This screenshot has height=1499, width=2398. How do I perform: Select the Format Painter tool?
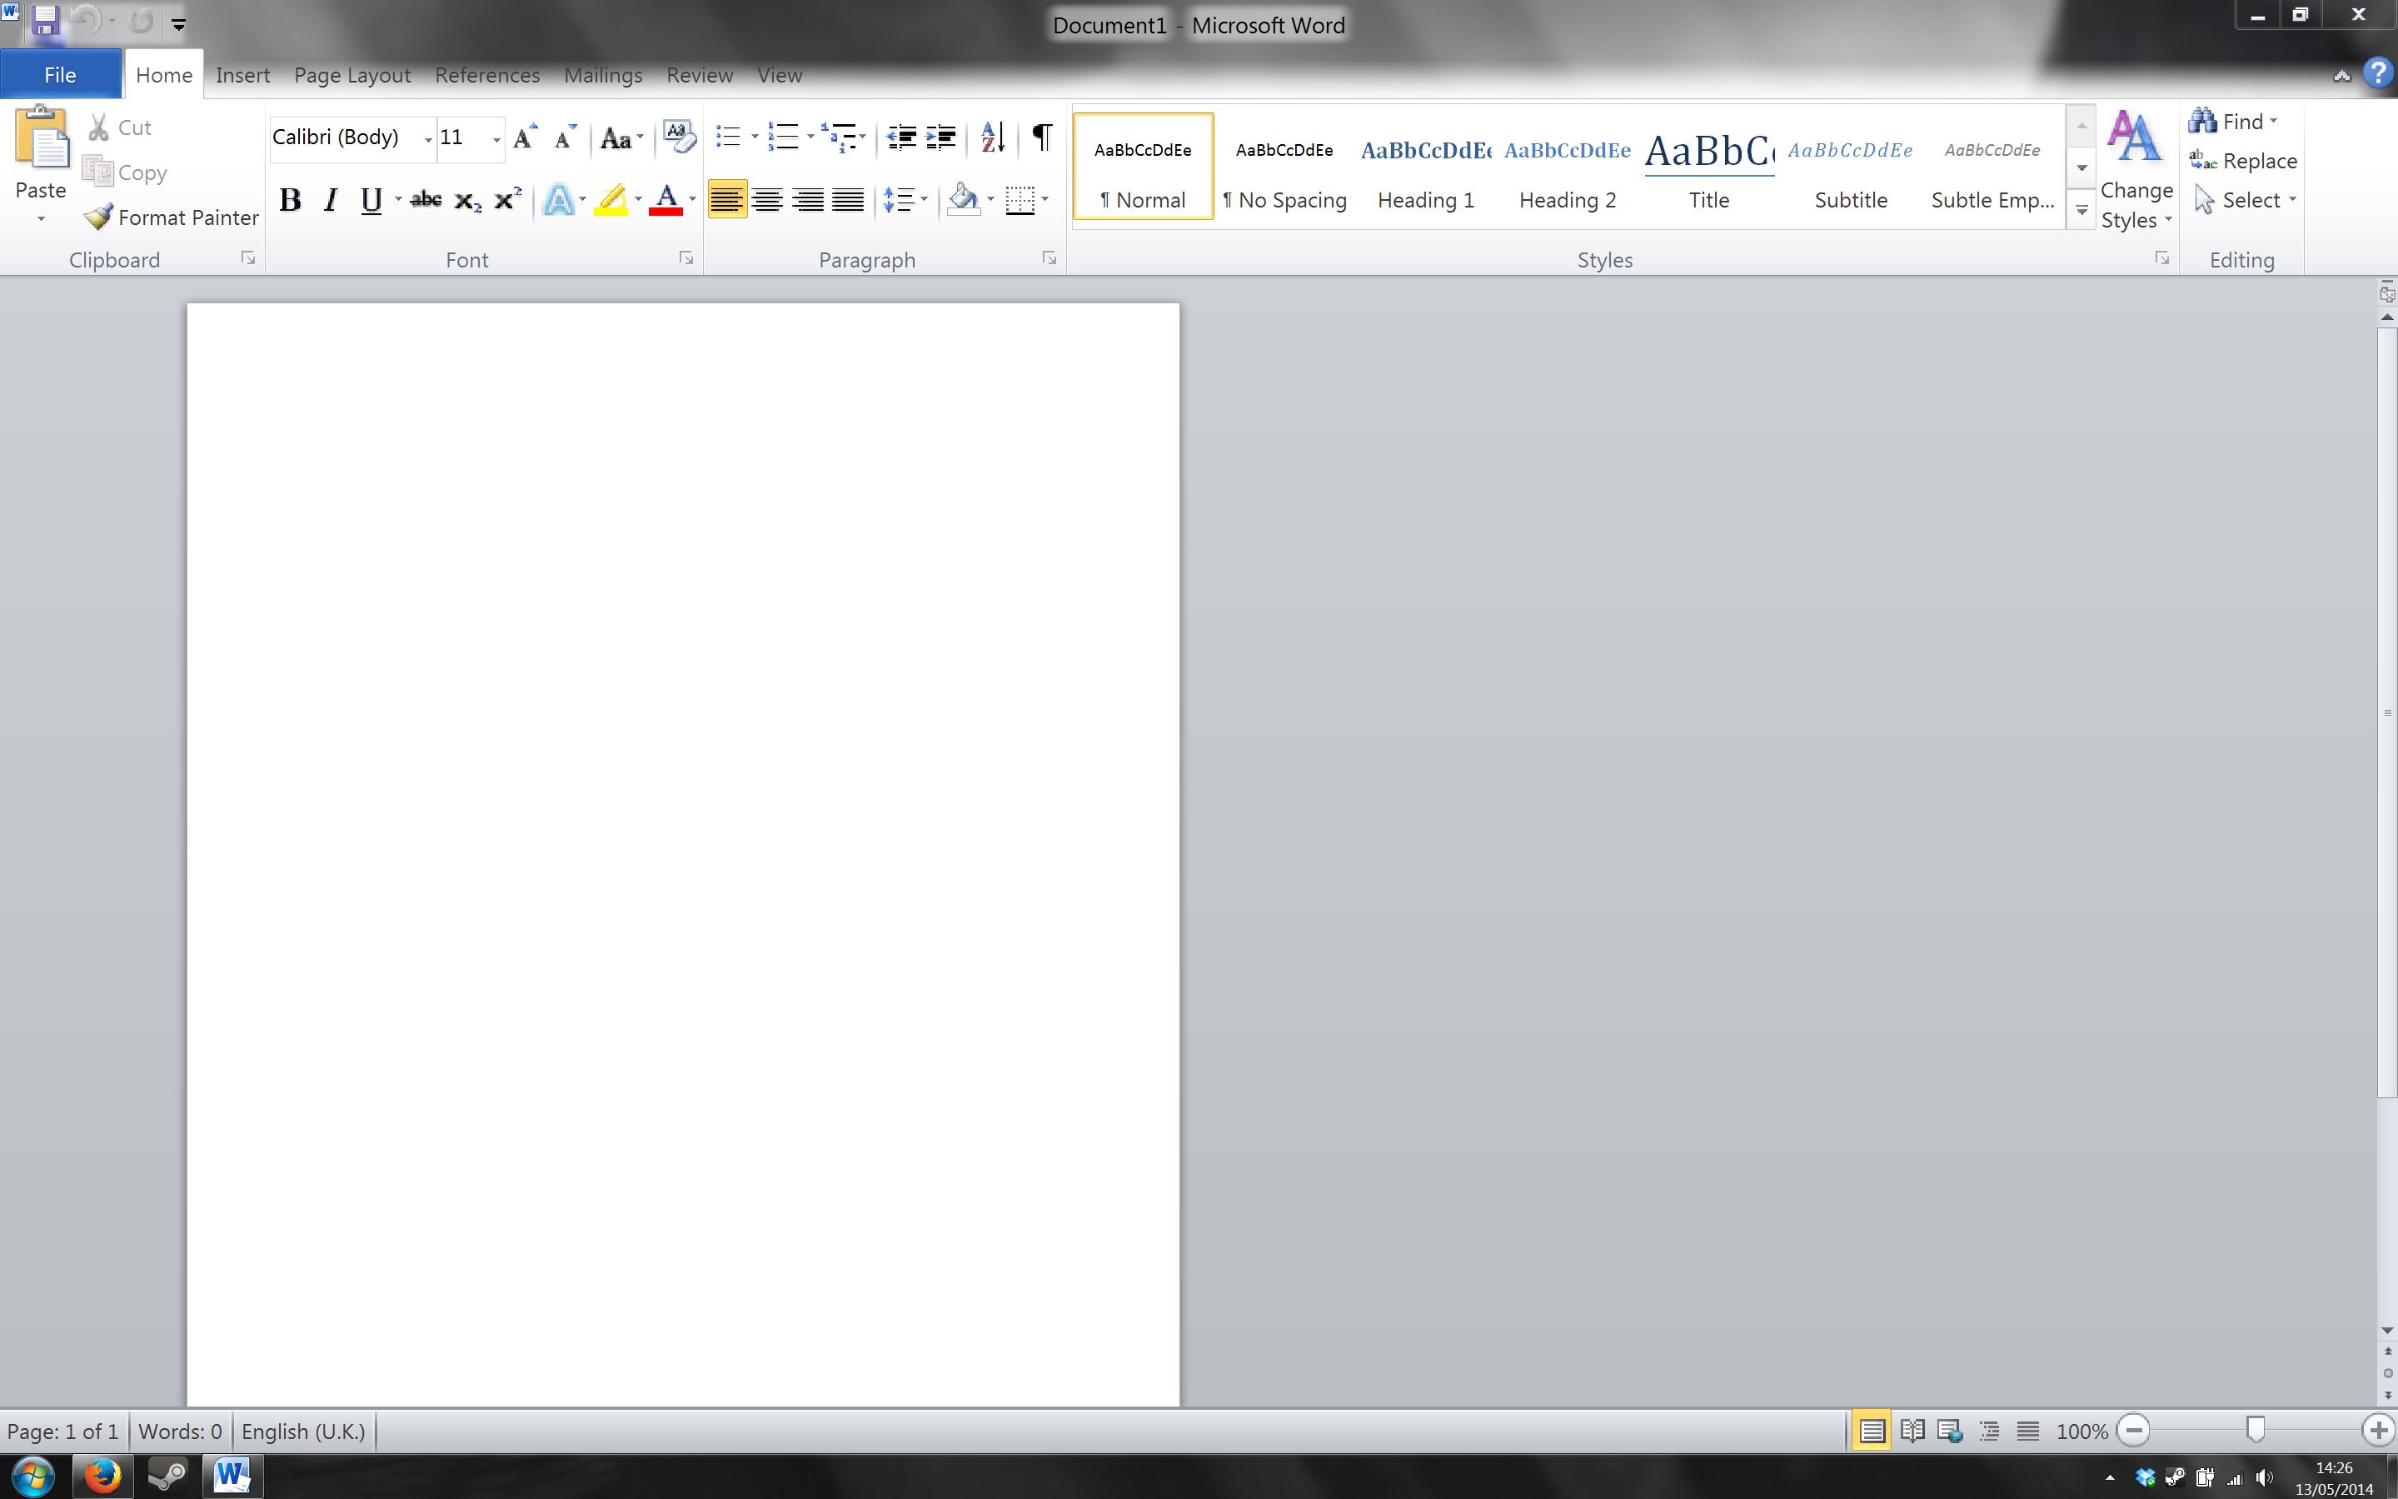coord(171,217)
